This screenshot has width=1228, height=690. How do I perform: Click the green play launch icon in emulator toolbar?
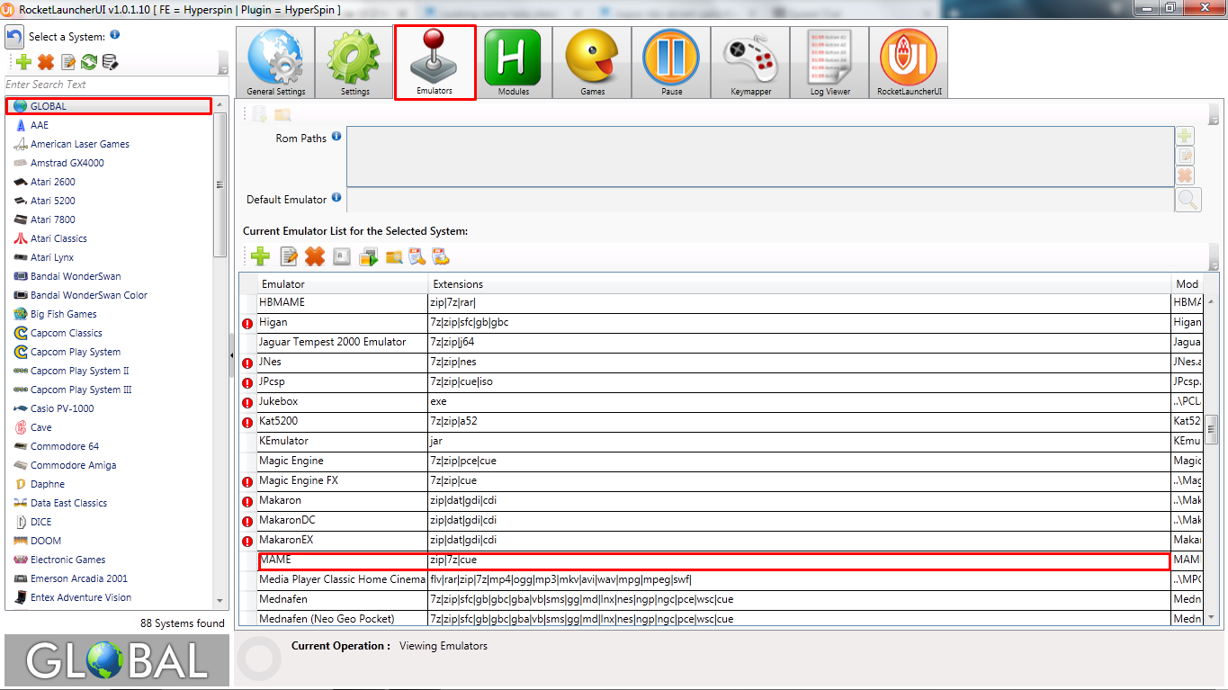[x=368, y=257]
